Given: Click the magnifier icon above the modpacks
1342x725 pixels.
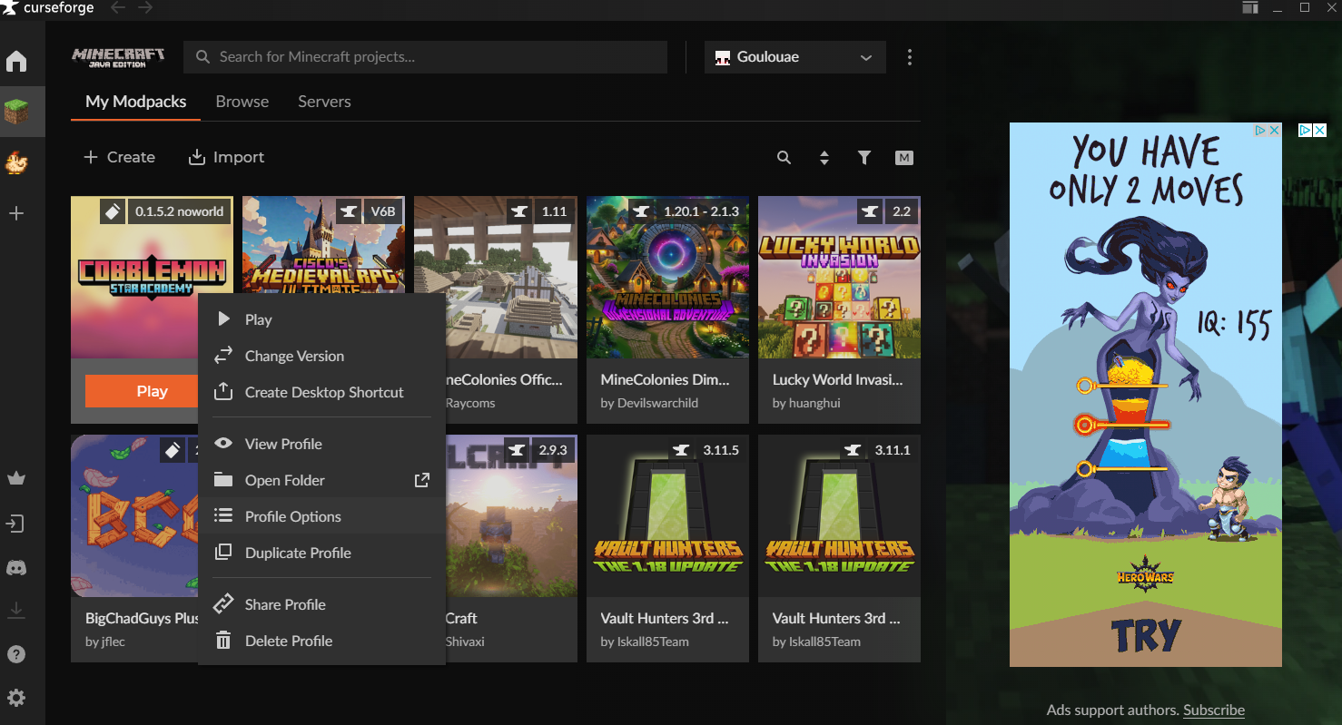Looking at the screenshot, I should 784,158.
